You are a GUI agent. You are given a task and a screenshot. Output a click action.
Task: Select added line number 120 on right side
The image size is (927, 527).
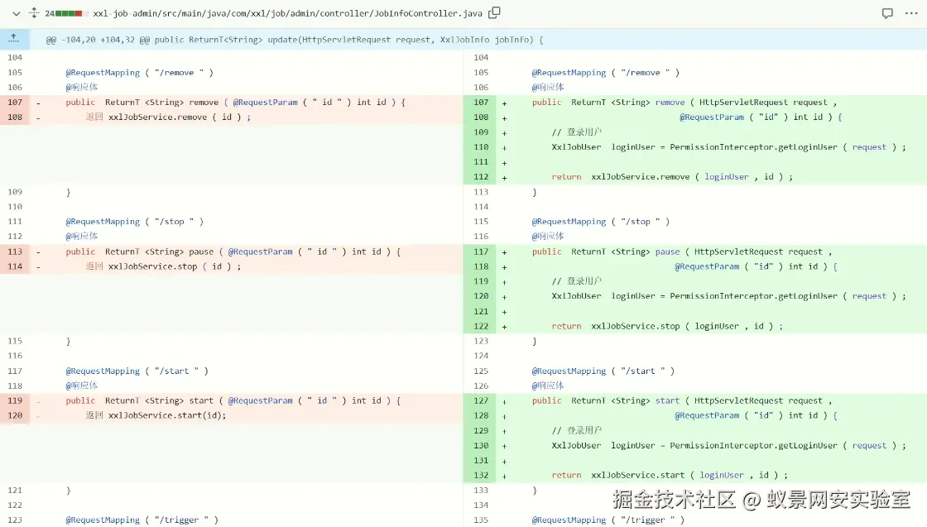pos(481,296)
